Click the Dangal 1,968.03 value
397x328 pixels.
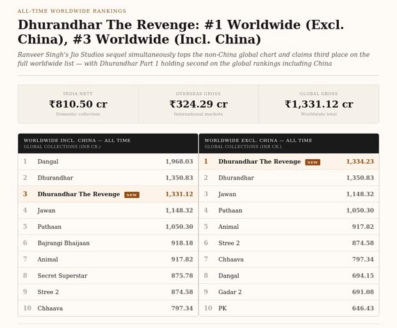coord(179,162)
